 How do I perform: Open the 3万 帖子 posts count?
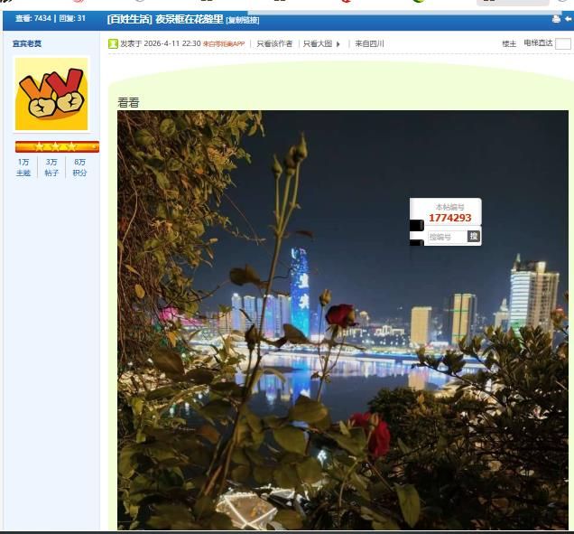tap(51, 167)
